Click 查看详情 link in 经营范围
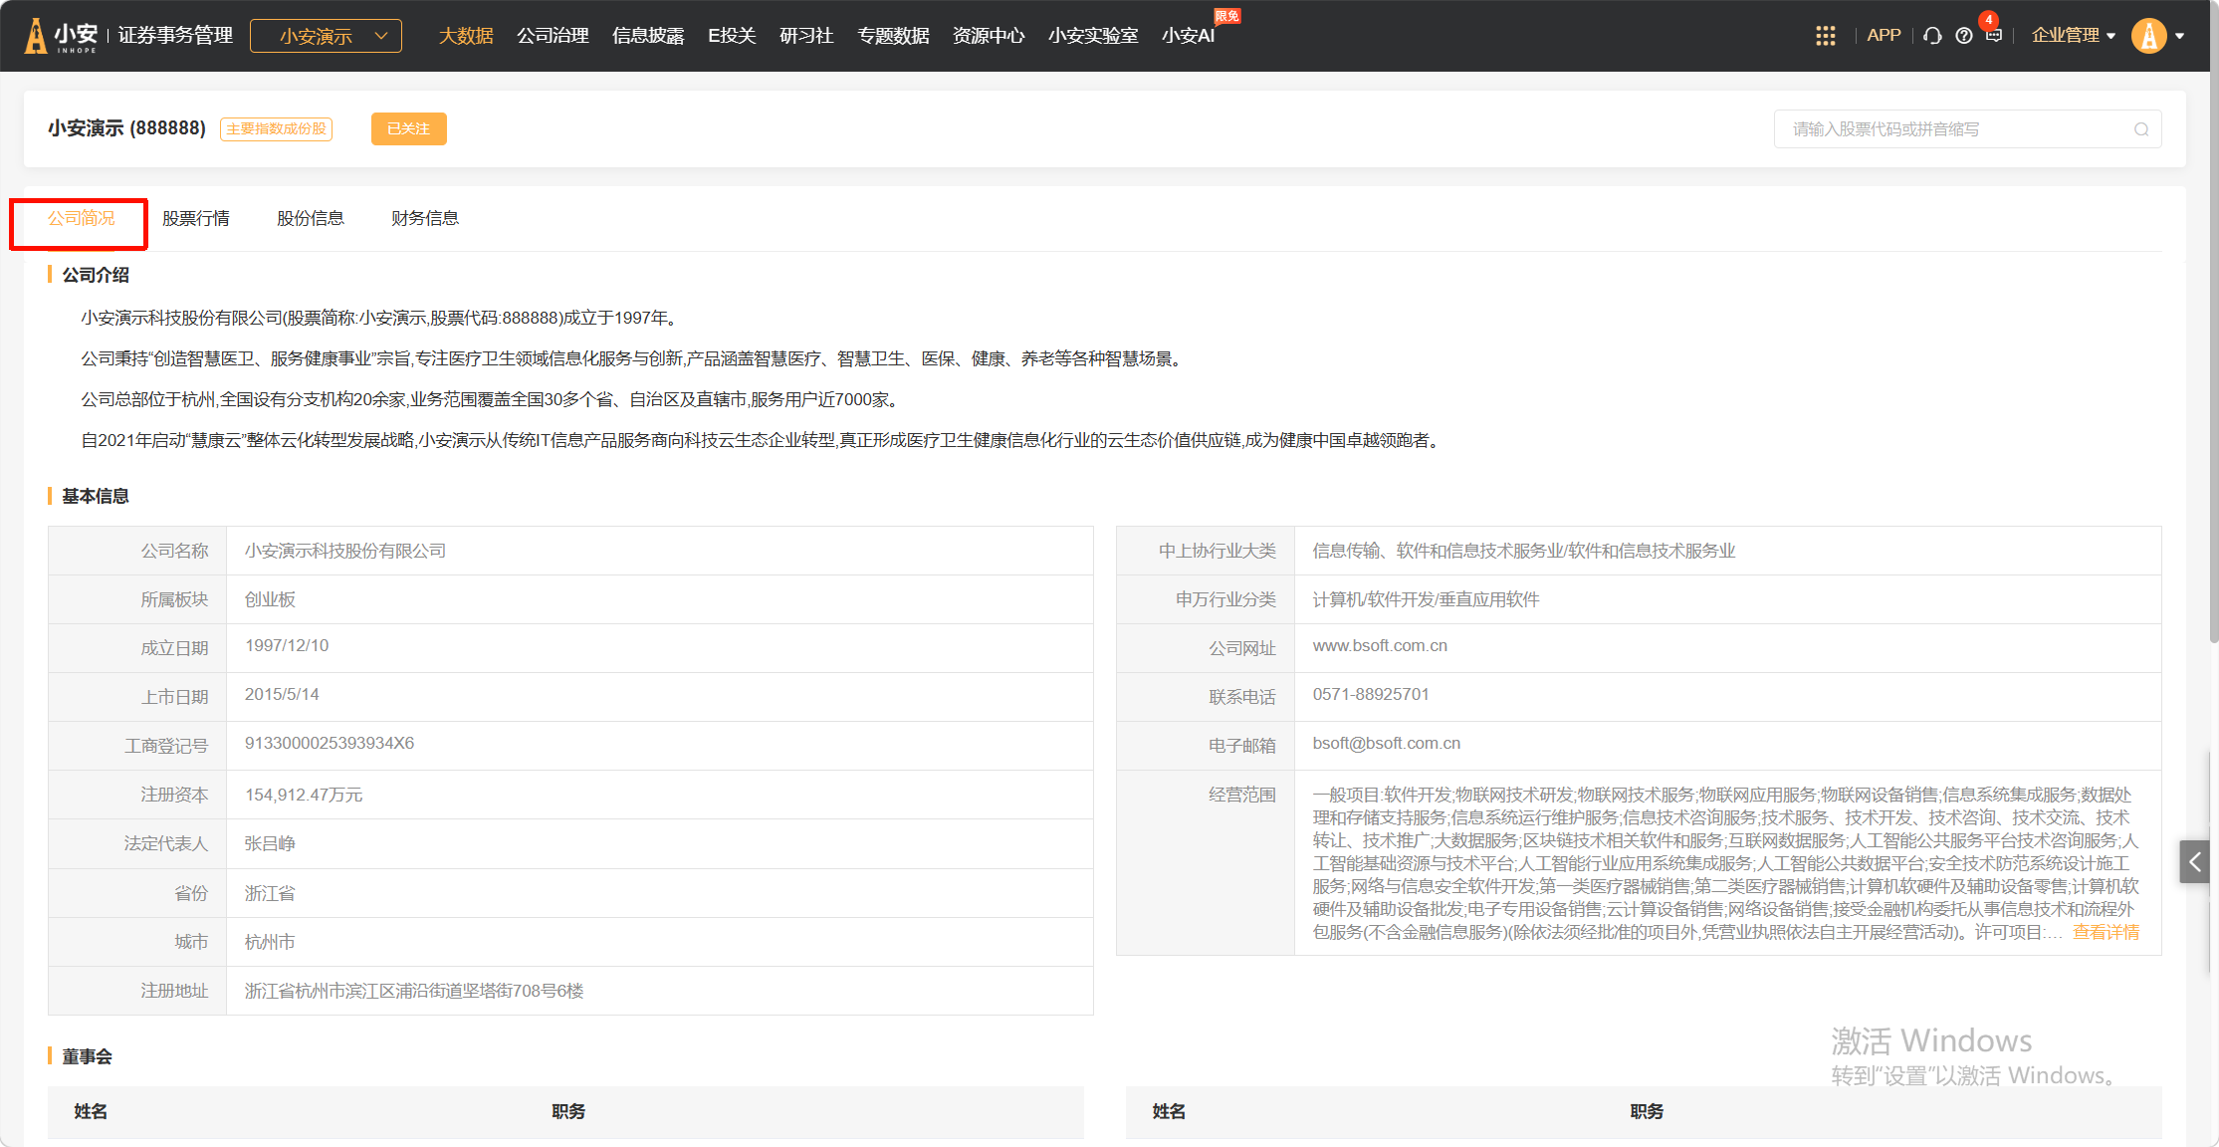This screenshot has height=1147, width=2219. coord(2106,932)
